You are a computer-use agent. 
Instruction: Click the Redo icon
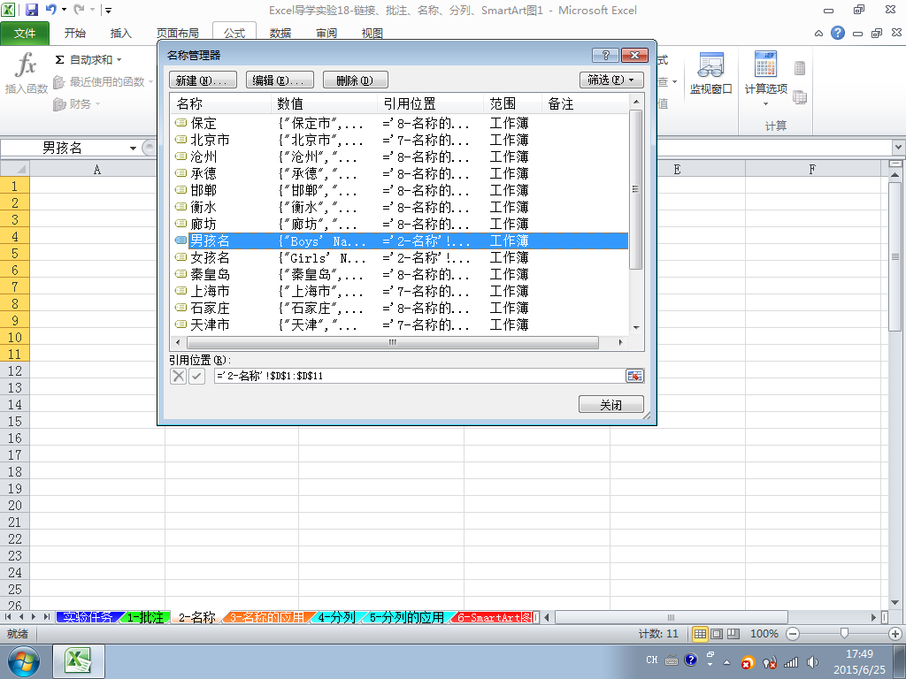coord(79,10)
